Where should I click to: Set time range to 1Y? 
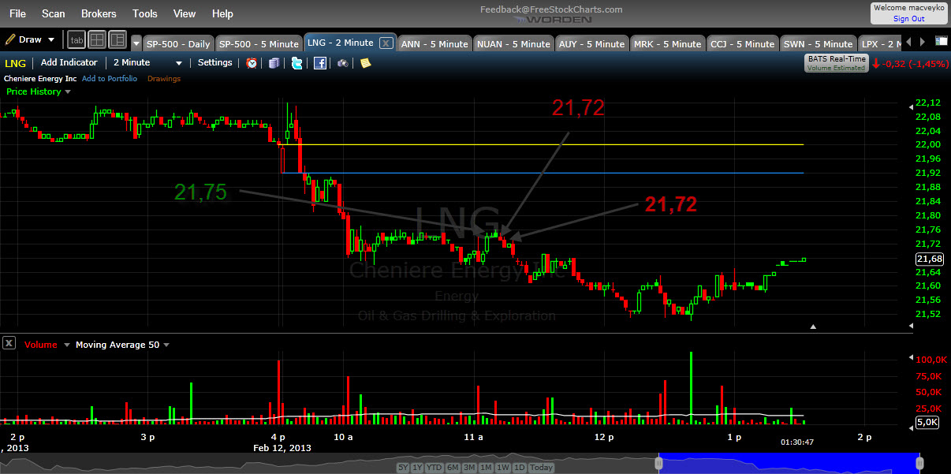click(x=417, y=468)
